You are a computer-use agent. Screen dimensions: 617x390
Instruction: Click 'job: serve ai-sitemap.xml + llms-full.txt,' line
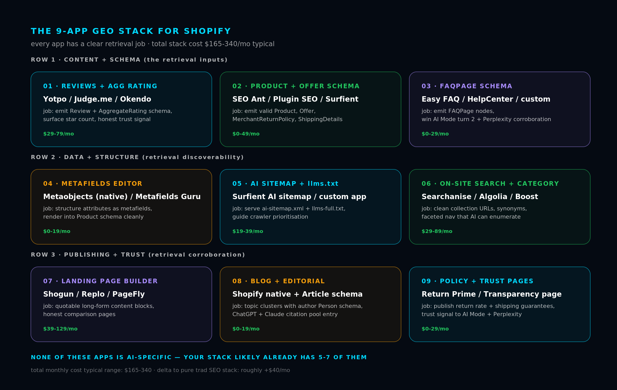pos(289,209)
